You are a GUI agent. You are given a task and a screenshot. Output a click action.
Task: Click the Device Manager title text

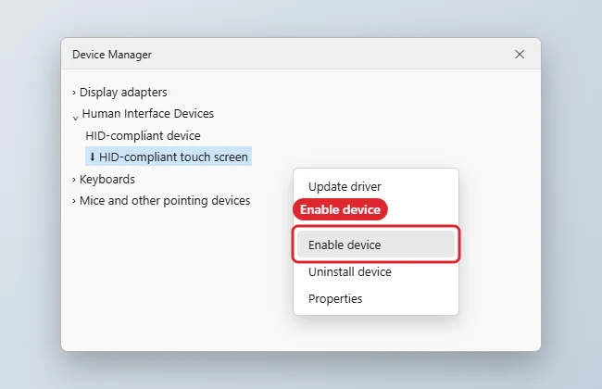coord(112,55)
